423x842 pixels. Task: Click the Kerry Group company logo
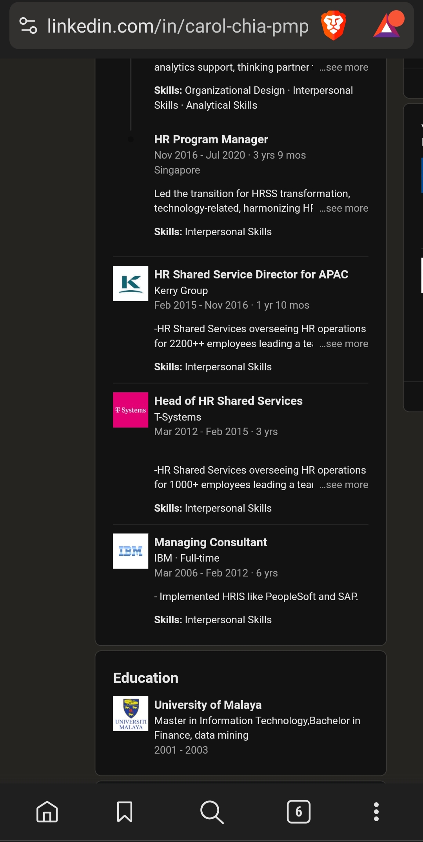tap(131, 284)
